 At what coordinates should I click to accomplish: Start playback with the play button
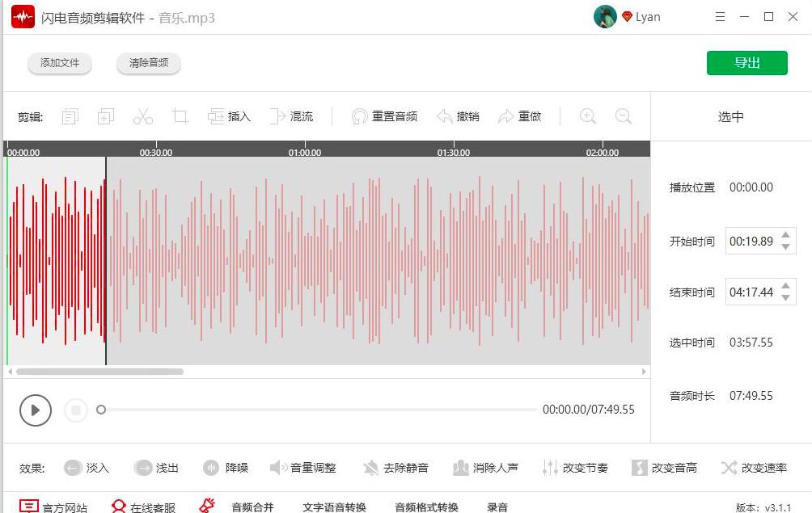pos(36,410)
